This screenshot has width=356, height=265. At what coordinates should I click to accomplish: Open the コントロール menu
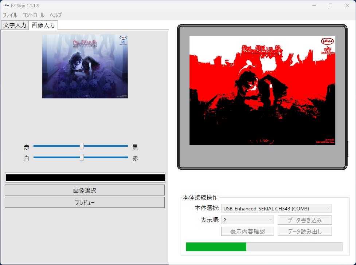pos(34,15)
